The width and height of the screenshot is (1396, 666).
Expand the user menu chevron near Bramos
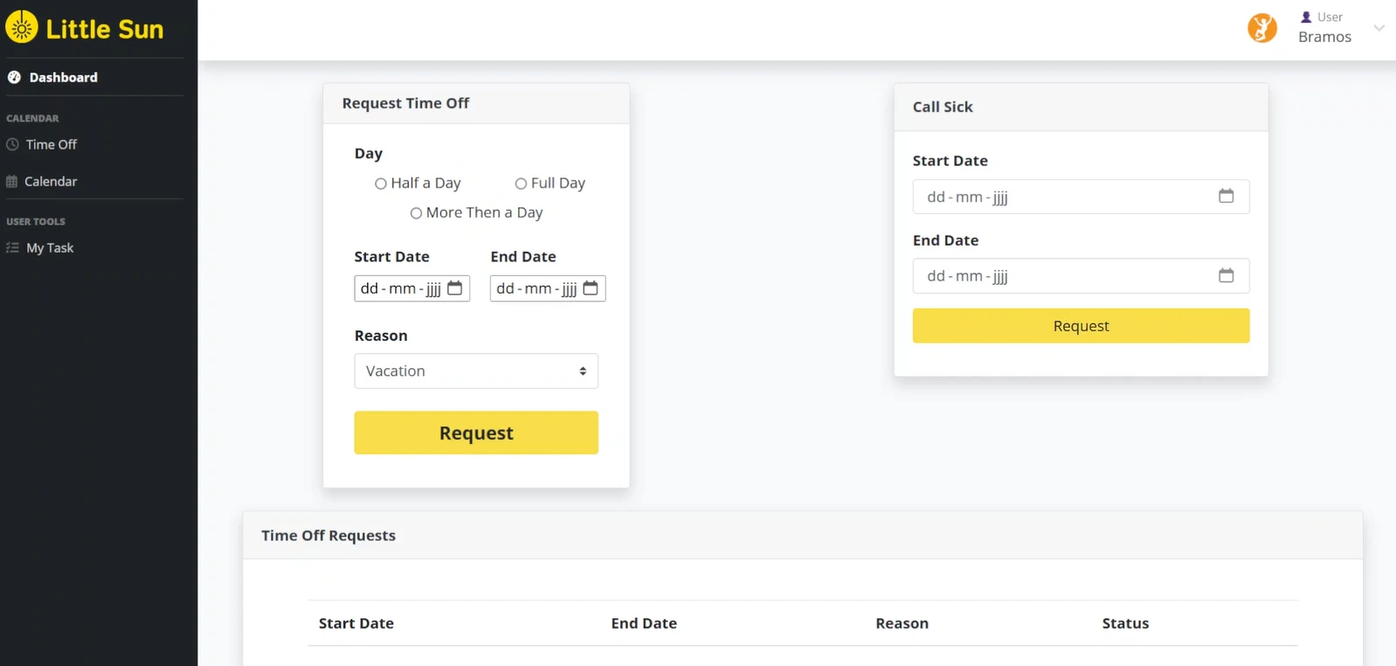(x=1379, y=29)
